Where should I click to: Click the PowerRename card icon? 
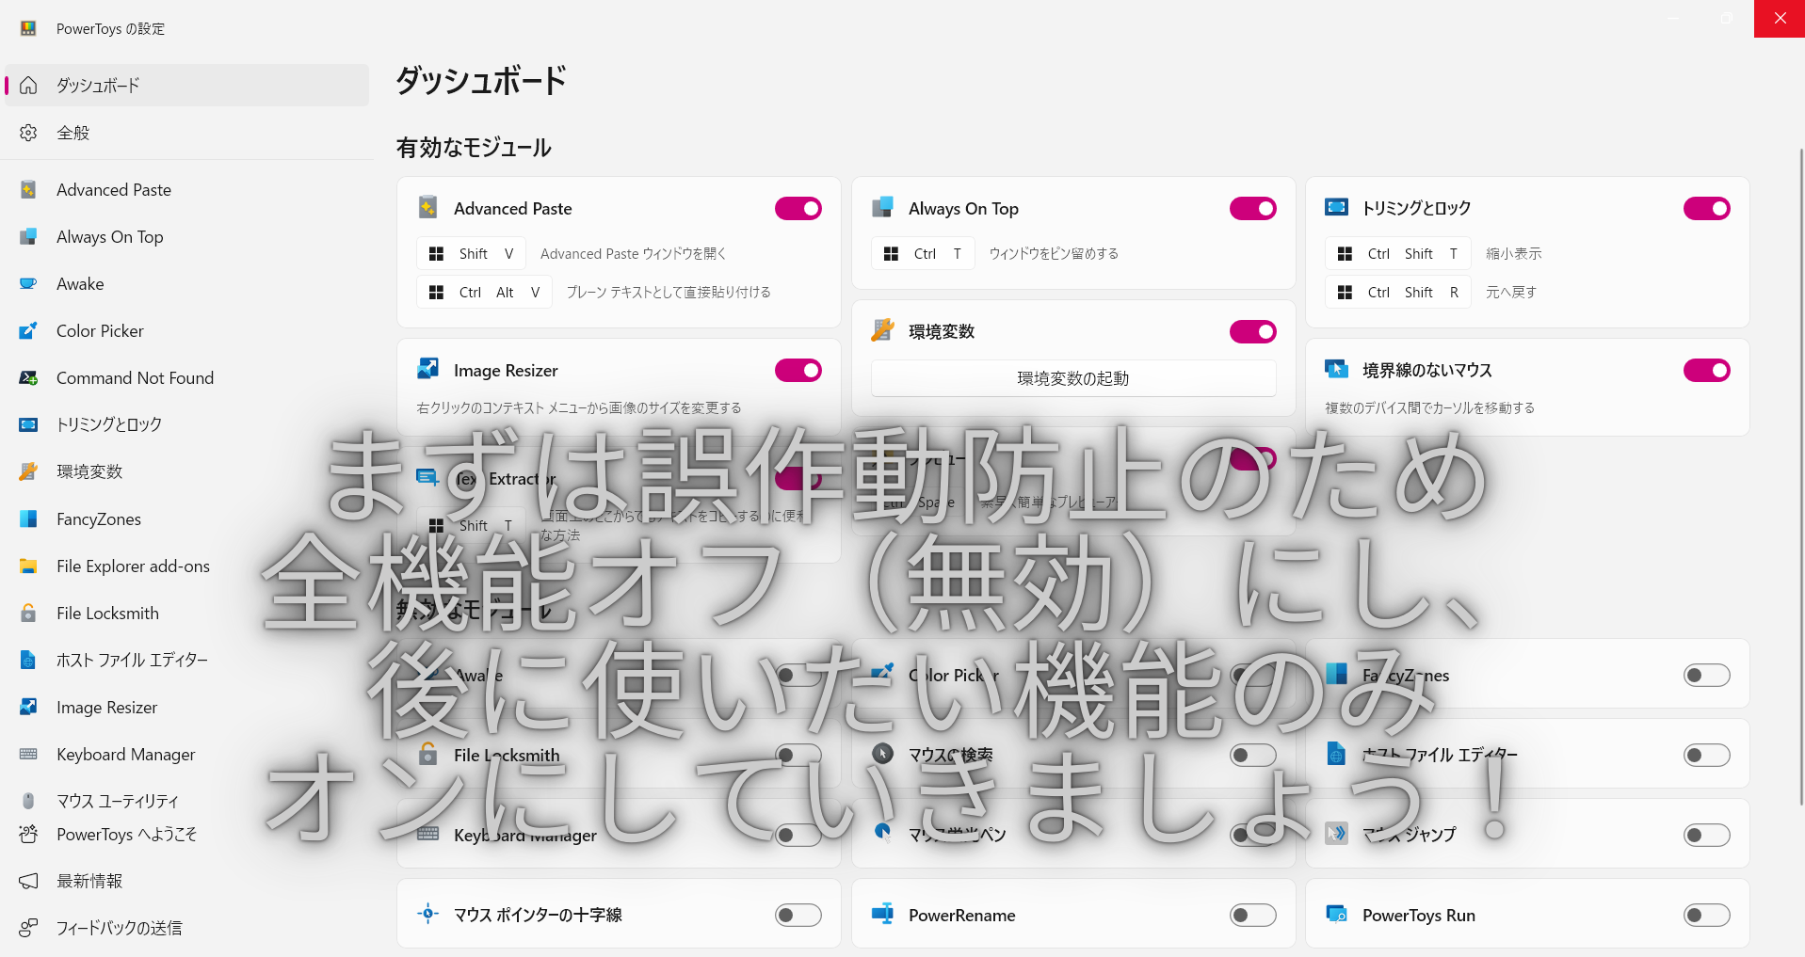pyautogui.click(x=882, y=914)
